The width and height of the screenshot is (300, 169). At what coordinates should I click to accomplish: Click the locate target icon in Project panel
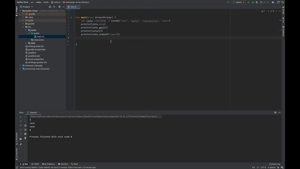[x=50, y=7]
